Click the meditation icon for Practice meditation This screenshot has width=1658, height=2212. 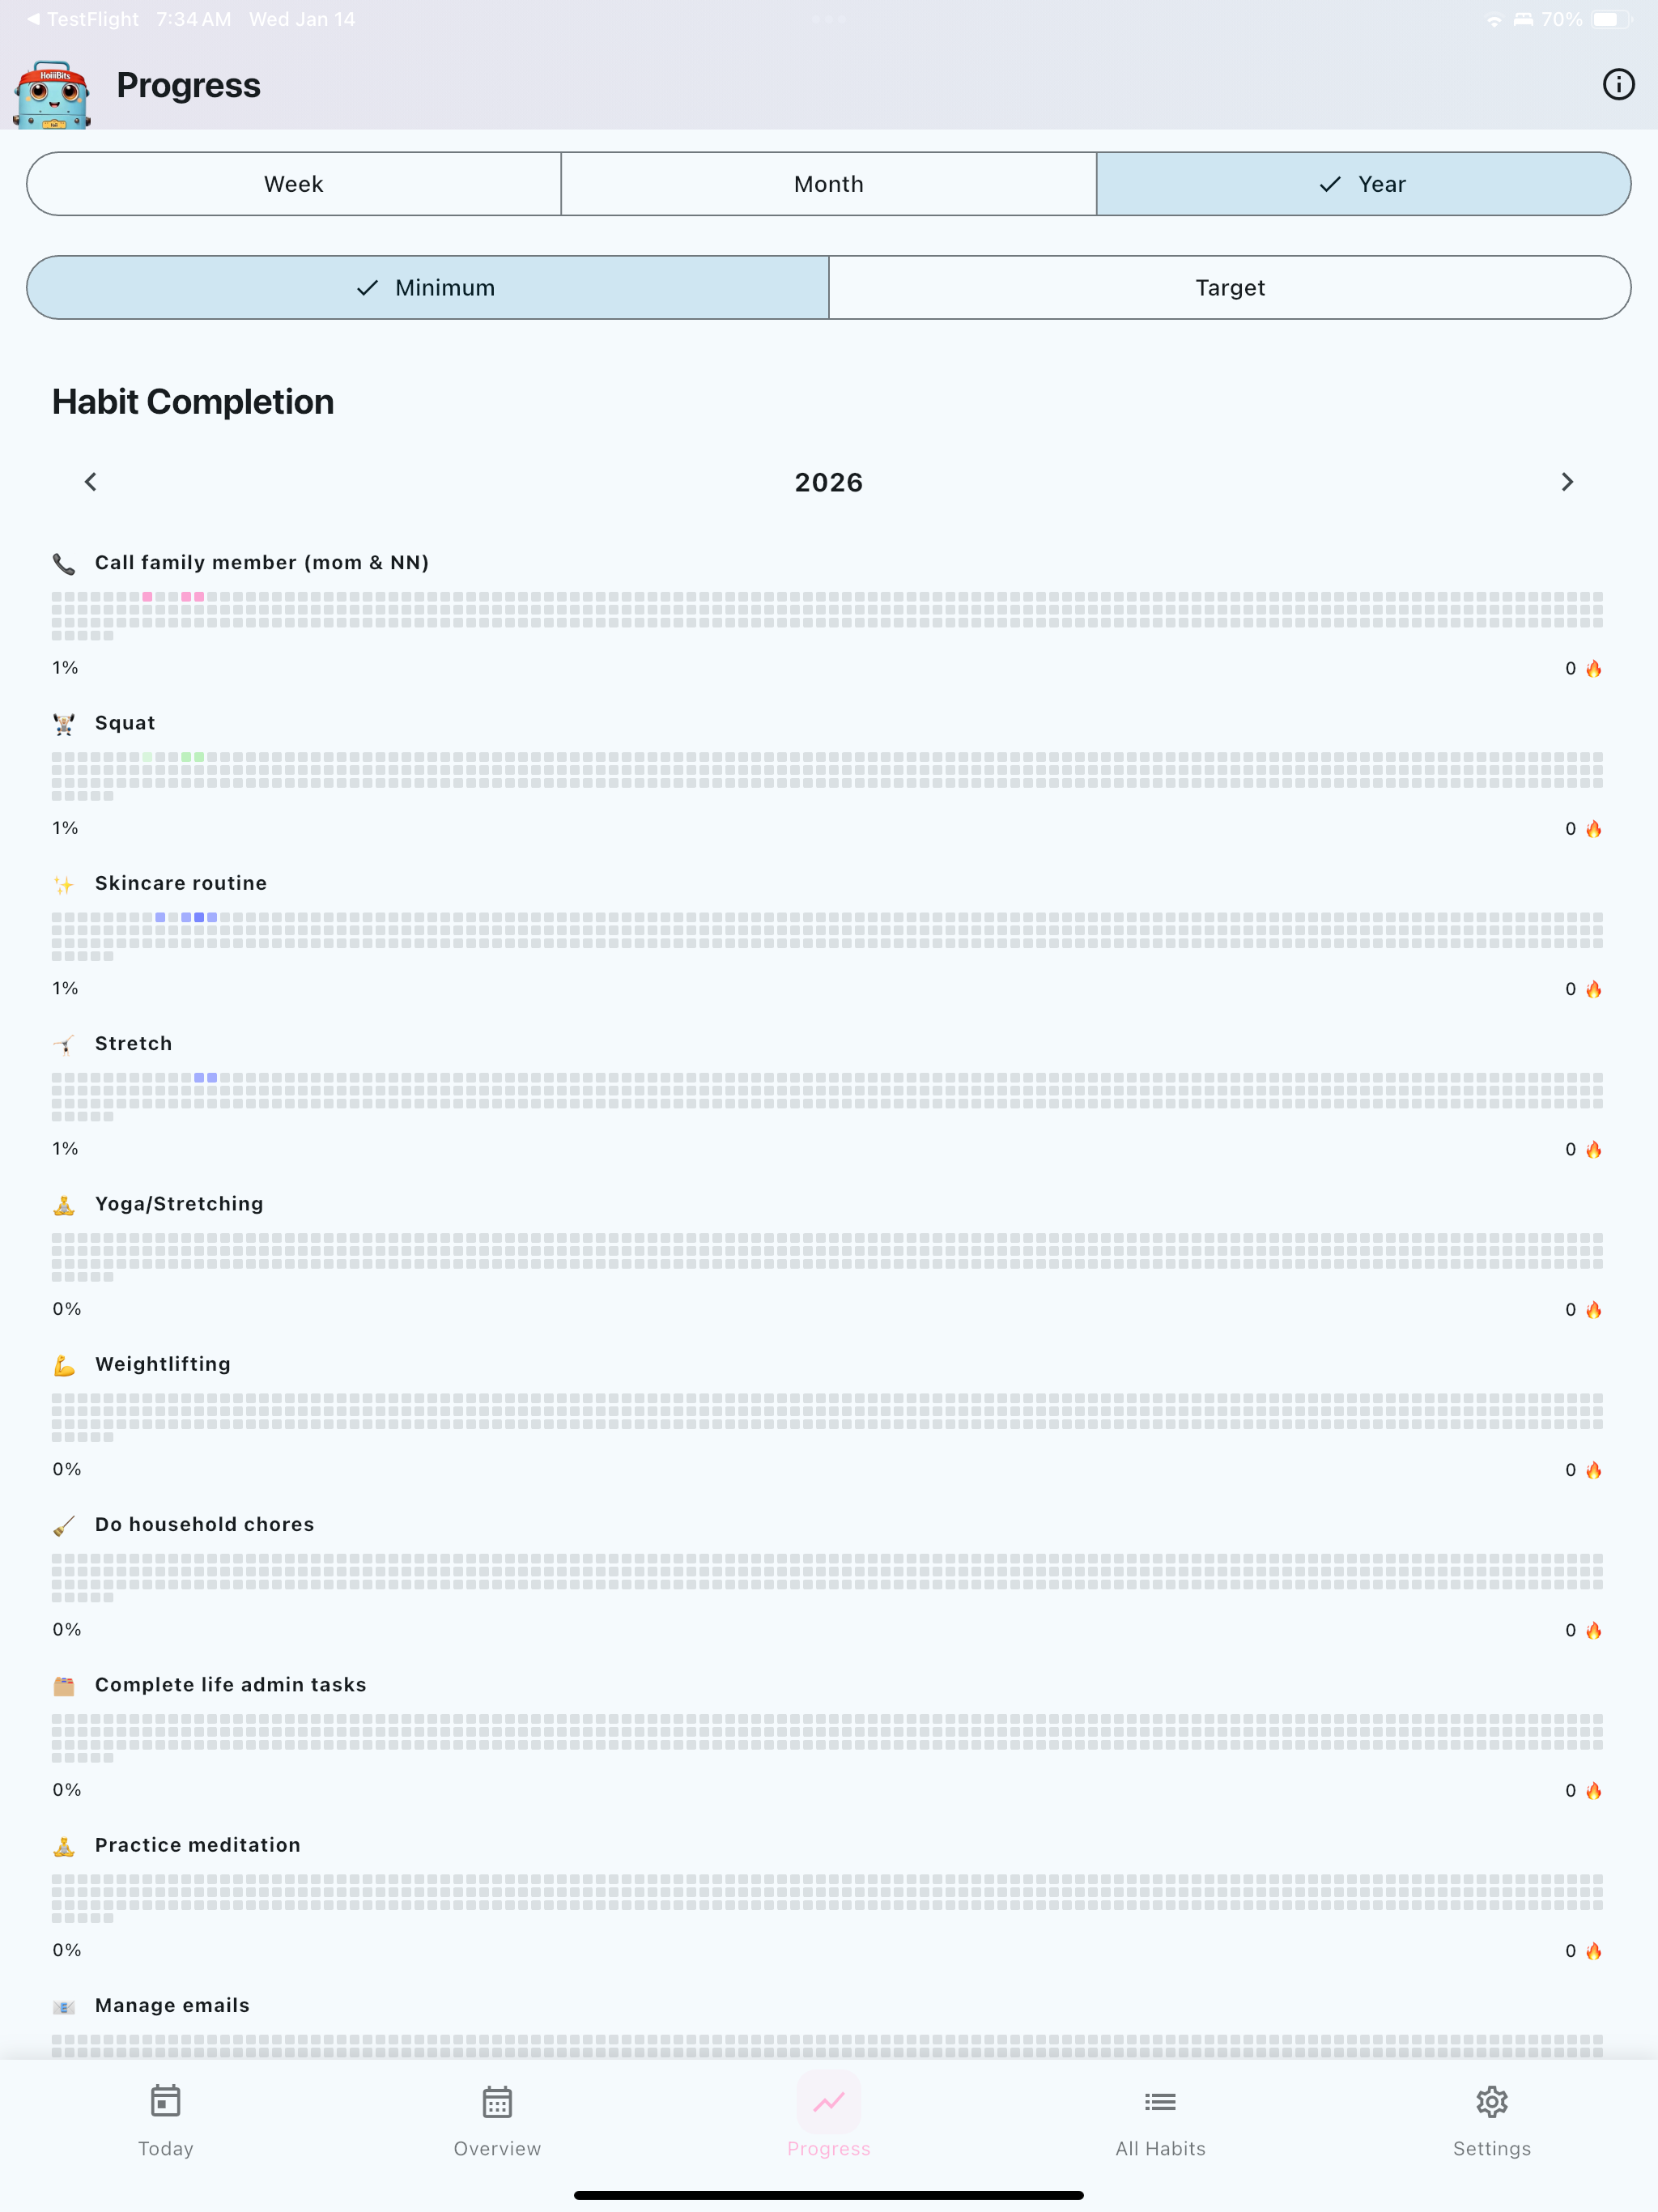point(64,1846)
